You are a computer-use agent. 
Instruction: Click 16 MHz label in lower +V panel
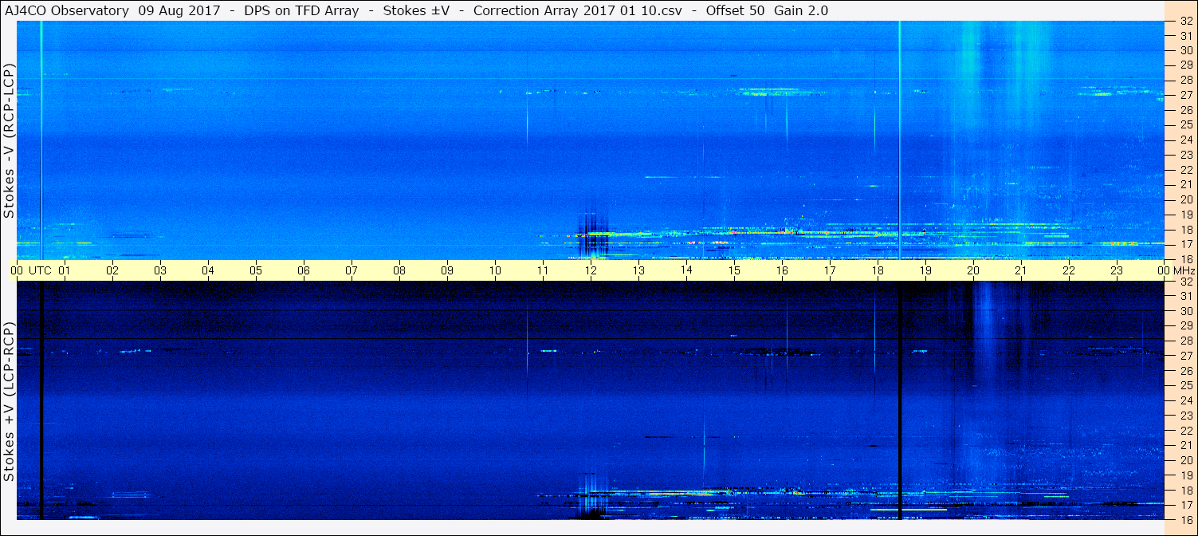coord(1185,518)
